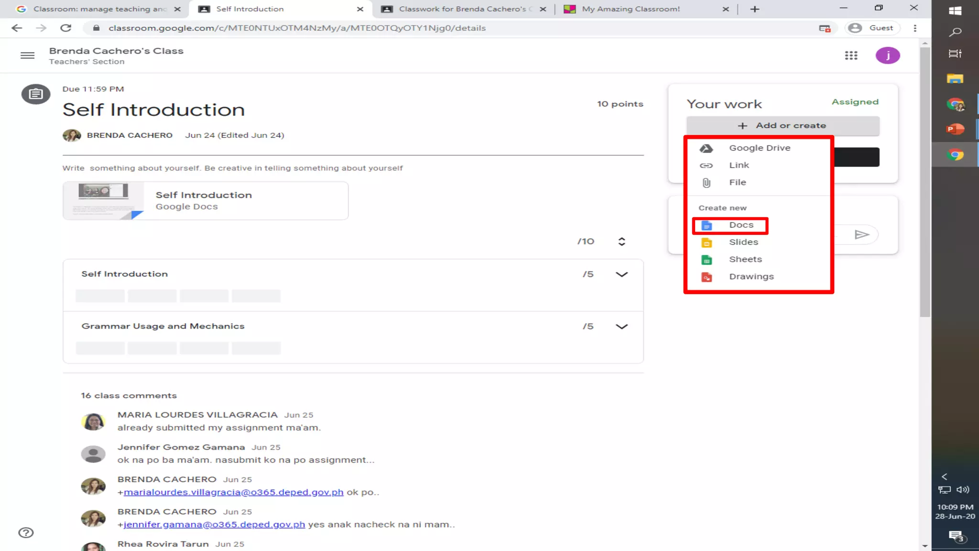Go forward in browser history
The image size is (979, 551).
click(x=41, y=28)
